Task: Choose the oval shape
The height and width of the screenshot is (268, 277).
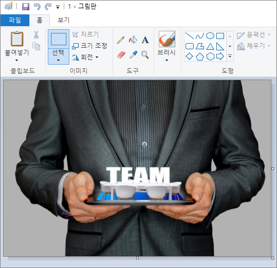Action: click(210, 36)
